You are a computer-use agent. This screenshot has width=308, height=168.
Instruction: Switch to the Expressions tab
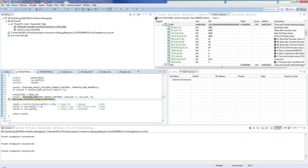point(189,14)
